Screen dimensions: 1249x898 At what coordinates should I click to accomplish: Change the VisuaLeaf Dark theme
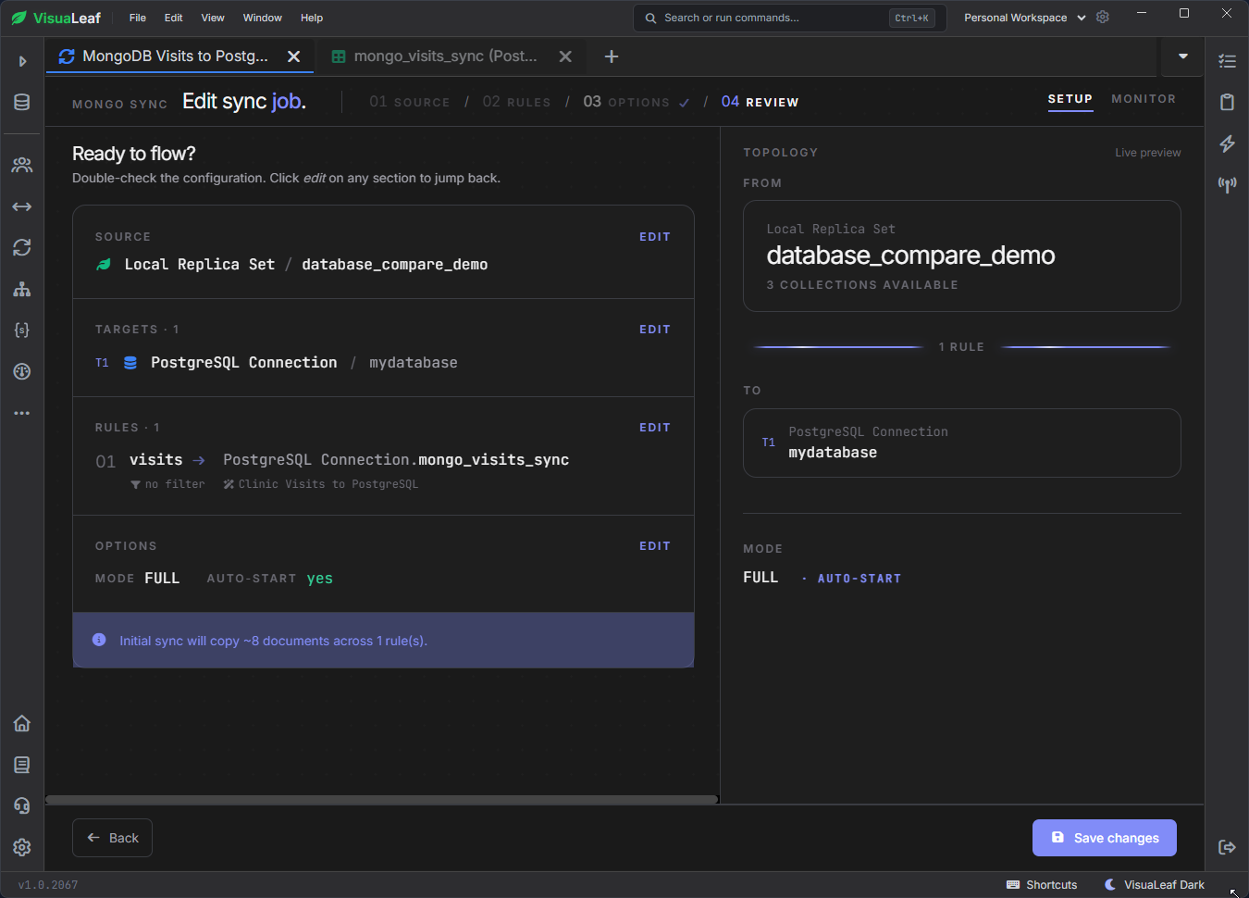point(1155,885)
